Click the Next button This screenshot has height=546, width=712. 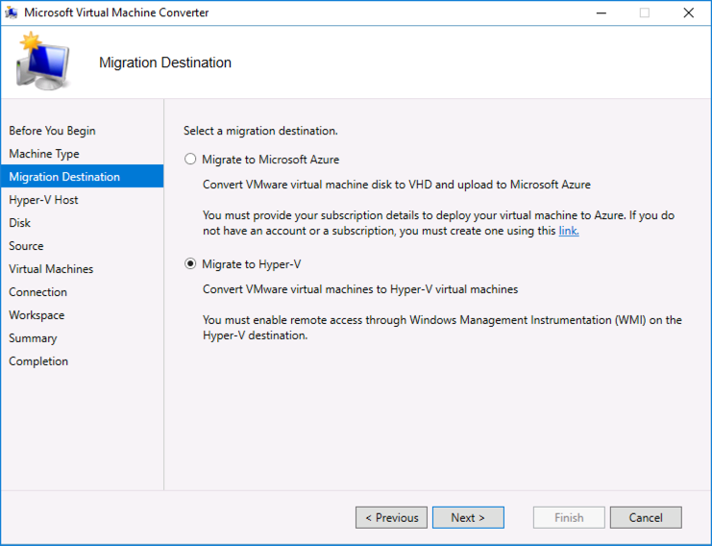click(468, 518)
